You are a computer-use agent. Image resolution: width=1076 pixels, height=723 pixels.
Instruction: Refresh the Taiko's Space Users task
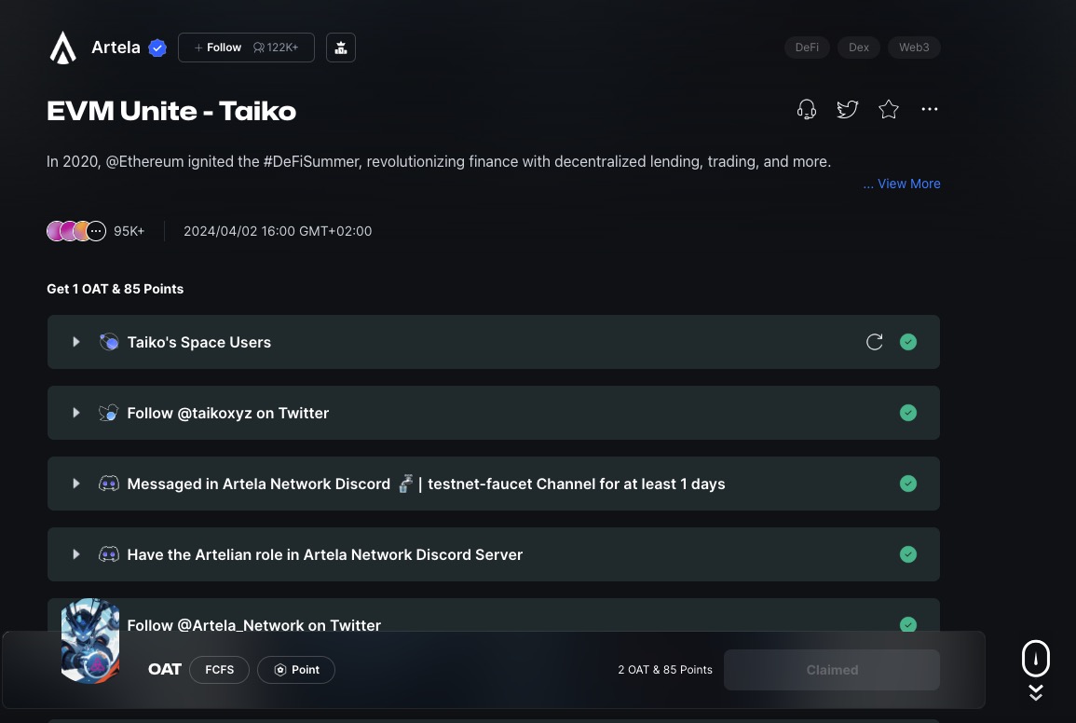click(x=874, y=342)
